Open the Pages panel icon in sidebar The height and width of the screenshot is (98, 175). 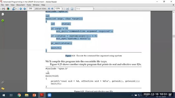(x=3, y=14)
